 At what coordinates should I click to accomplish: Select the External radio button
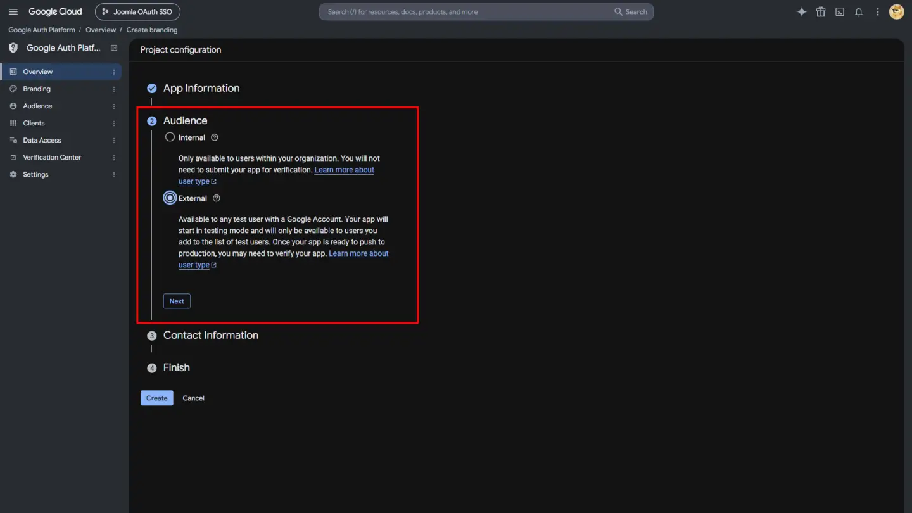(170, 198)
